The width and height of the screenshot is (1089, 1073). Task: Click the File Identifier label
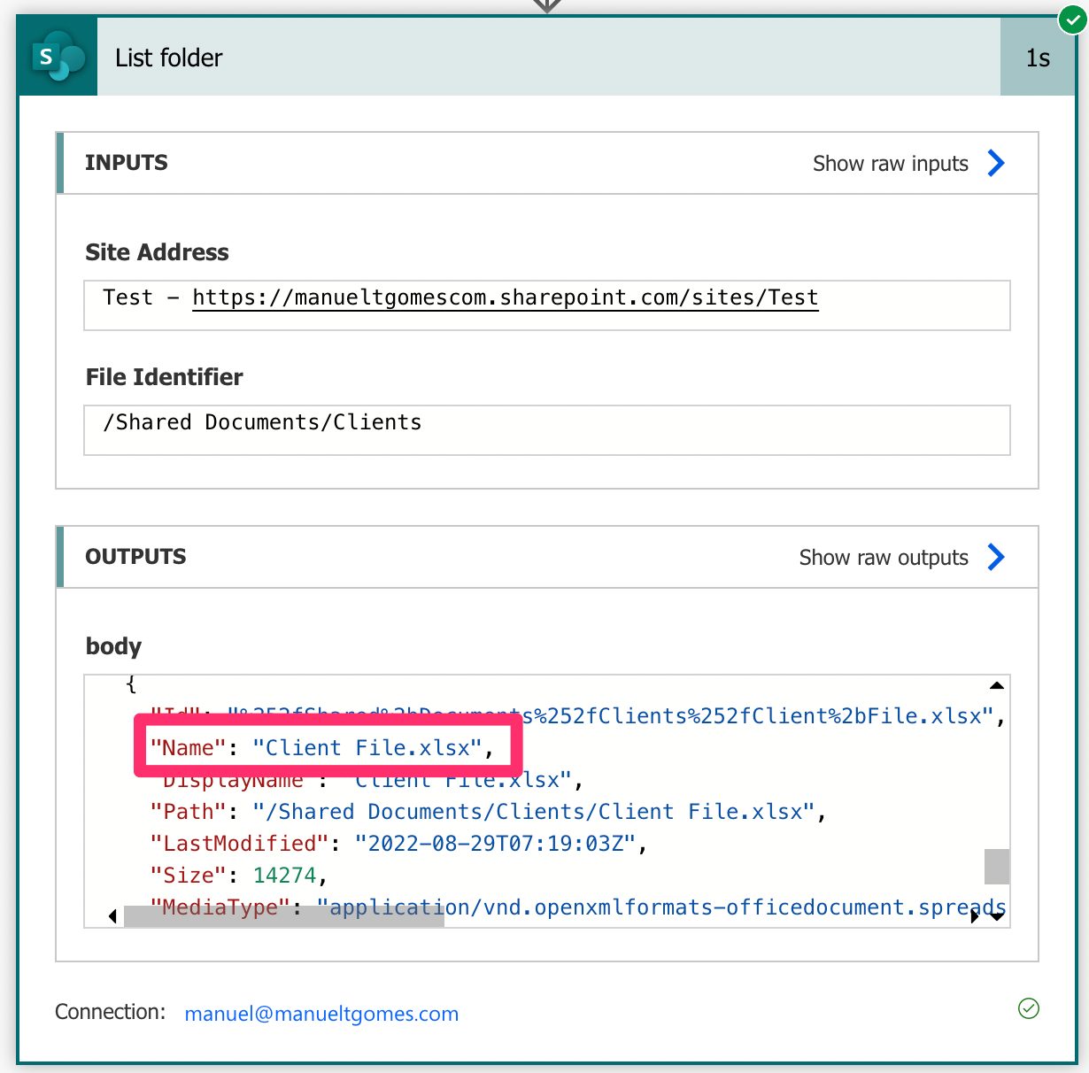(x=164, y=377)
